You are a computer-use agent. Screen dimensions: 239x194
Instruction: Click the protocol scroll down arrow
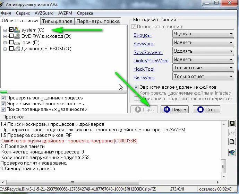pos(224,176)
